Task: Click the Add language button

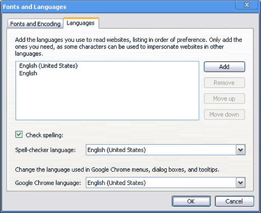Action: [x=225, y=67]
